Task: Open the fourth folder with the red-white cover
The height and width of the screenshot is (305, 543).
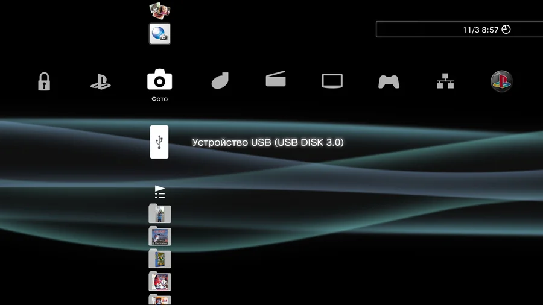Action: click(x=160, y=281)
